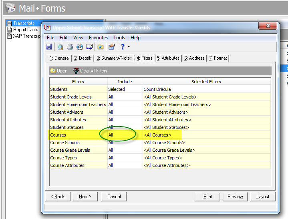Click the '<All Student Statuses>' cell
The image size is (288, 219).
tap(207, 127)
